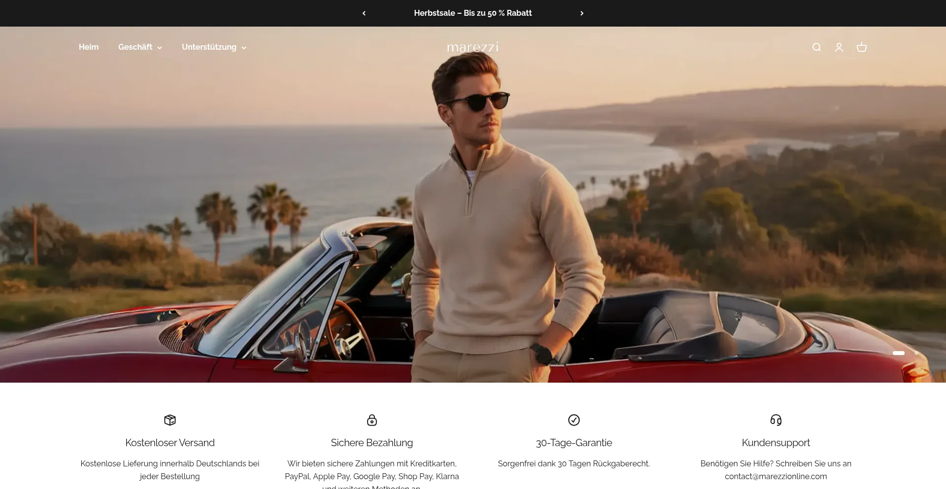Click the package icon above Kostenloser Versand

170,420
